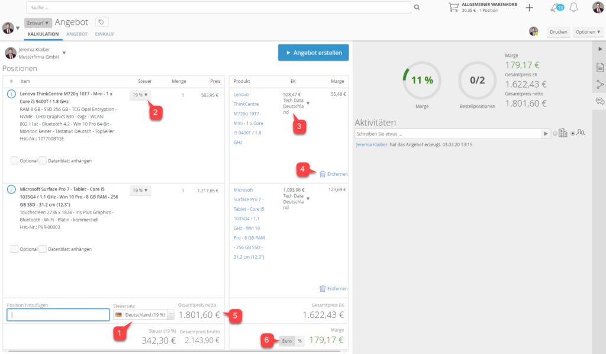Click the tag icon next to Angebot

click(x=101, y=22)
